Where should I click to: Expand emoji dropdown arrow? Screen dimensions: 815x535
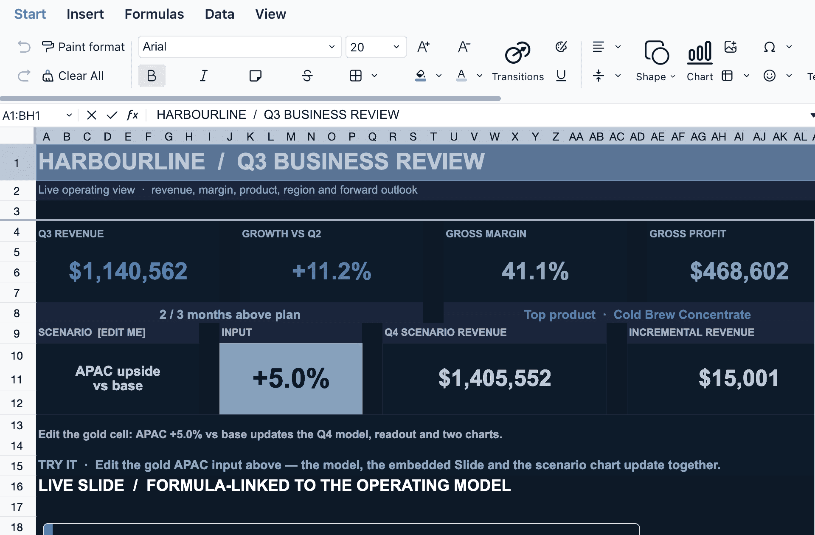pos(789,76)
